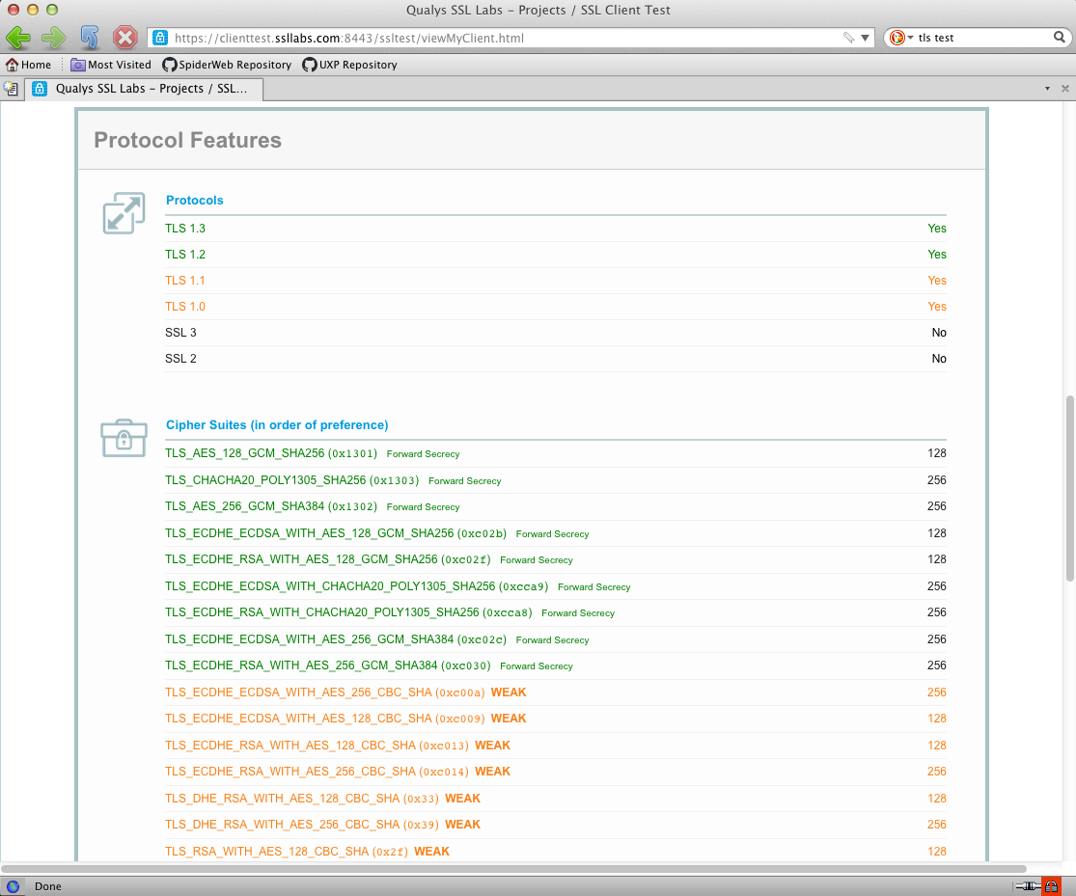Image resolution: width=1076 pixels, height=896 pixels.
Task: Go forward using the green forward arrow
Action: coord(53,37)
